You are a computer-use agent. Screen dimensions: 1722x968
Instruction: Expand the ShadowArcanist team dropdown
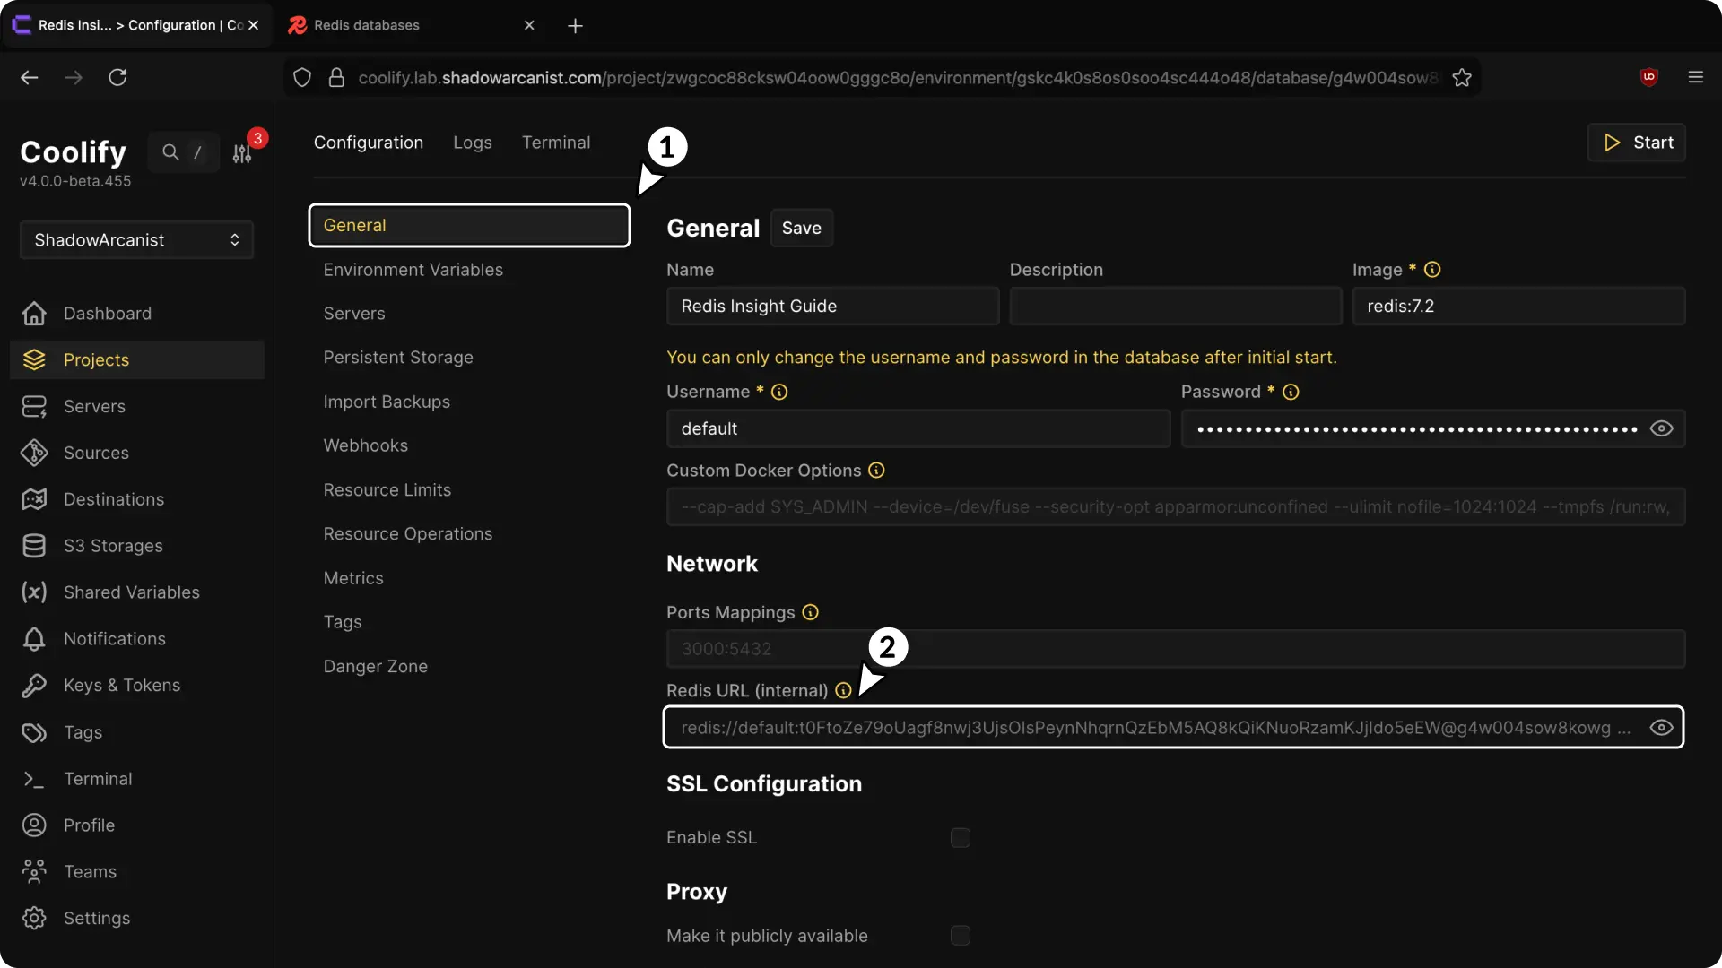[136, 240]
